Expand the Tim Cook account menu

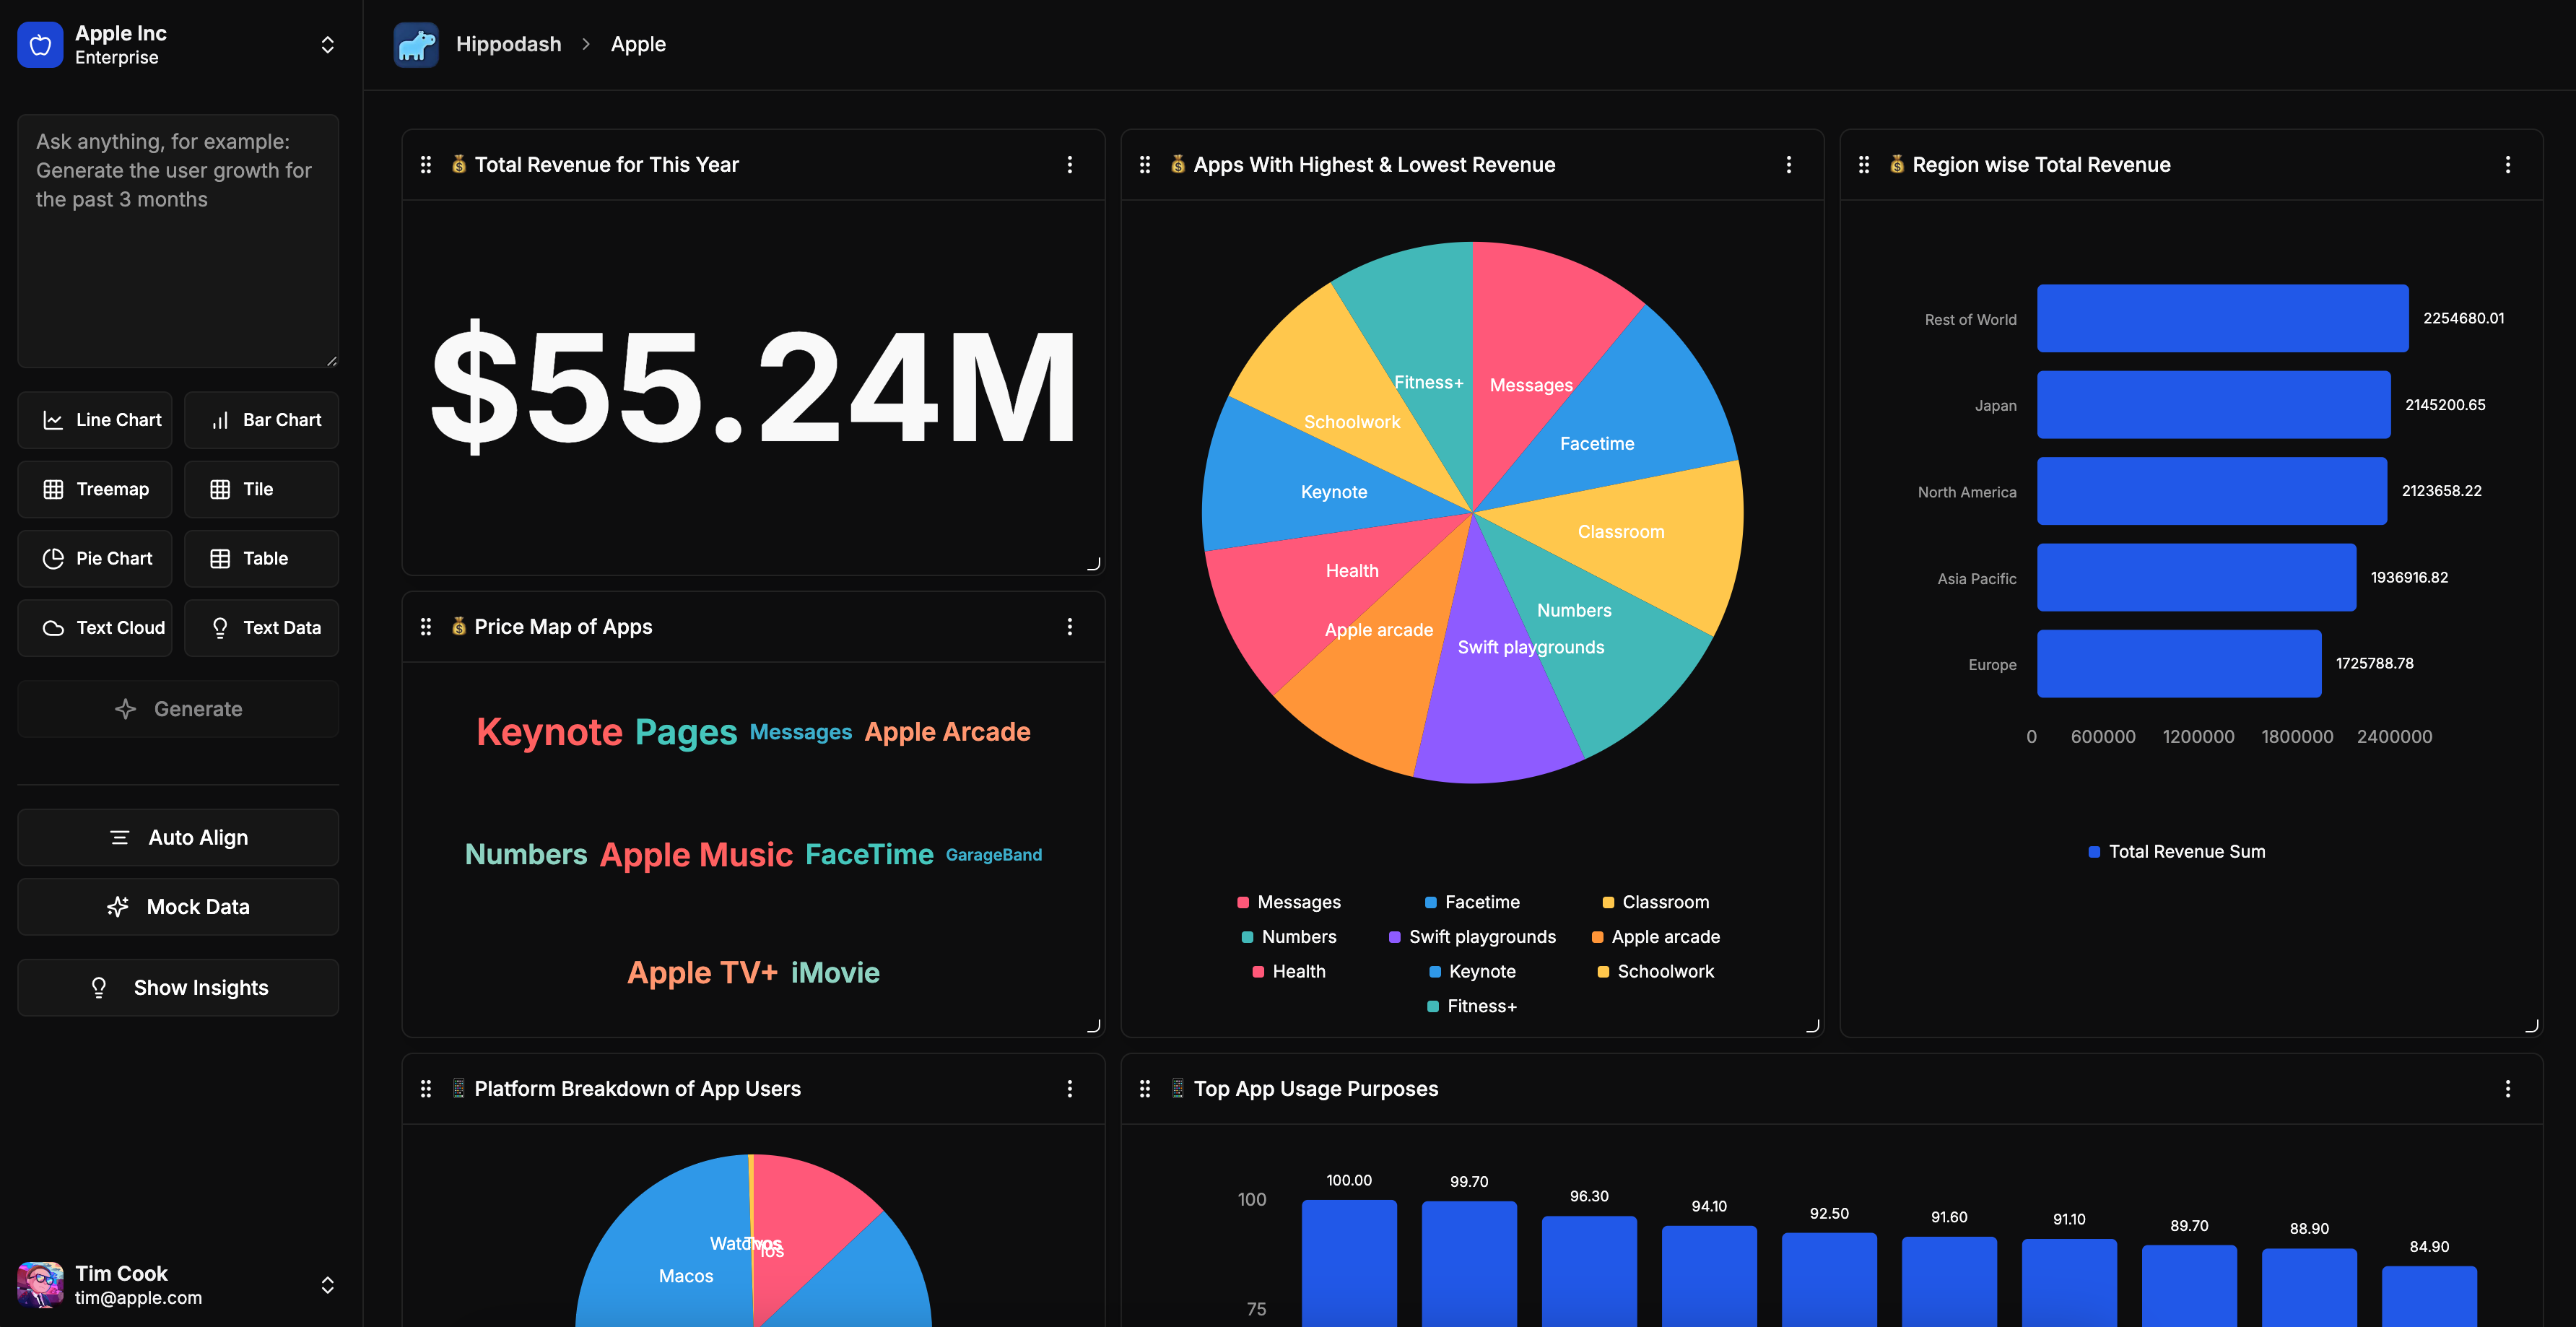[327, 1285]
